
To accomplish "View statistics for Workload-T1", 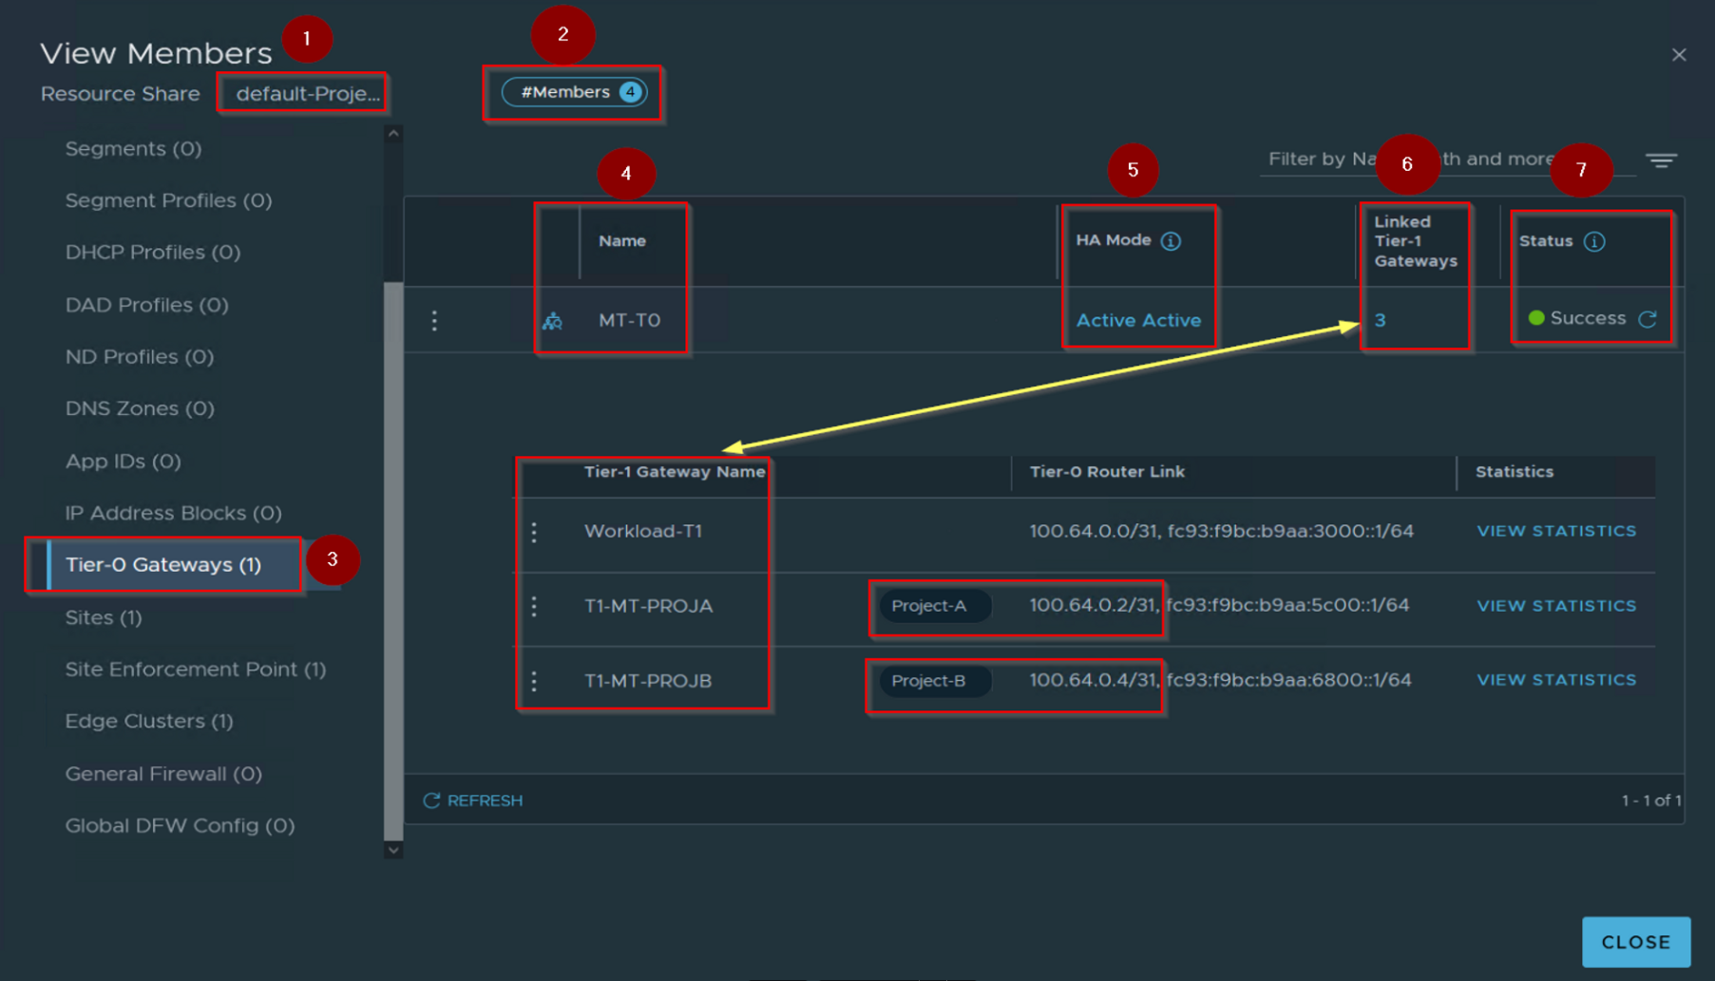I will pos(1555,531).
